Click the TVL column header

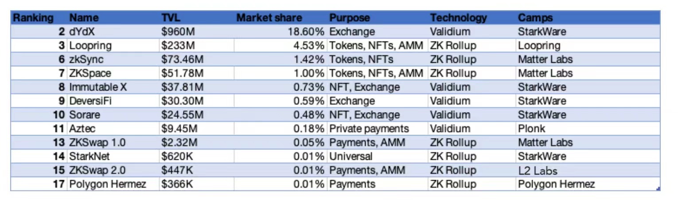[171, 18]
